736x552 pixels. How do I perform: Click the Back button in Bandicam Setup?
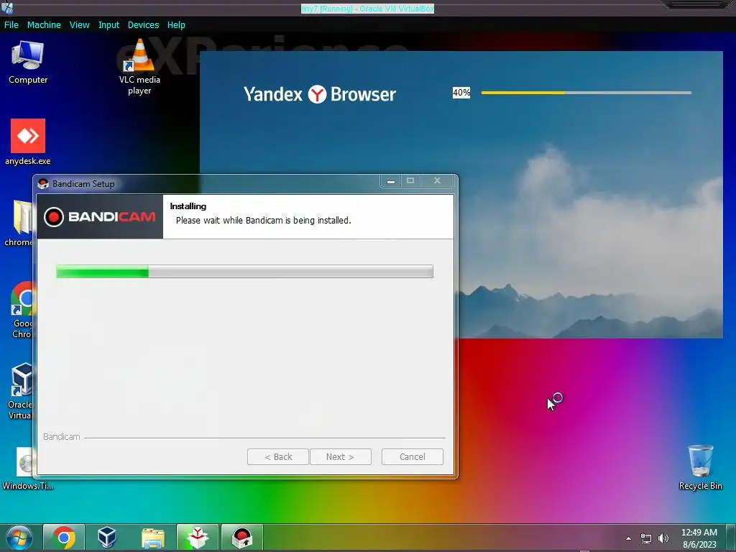point(278,456)
